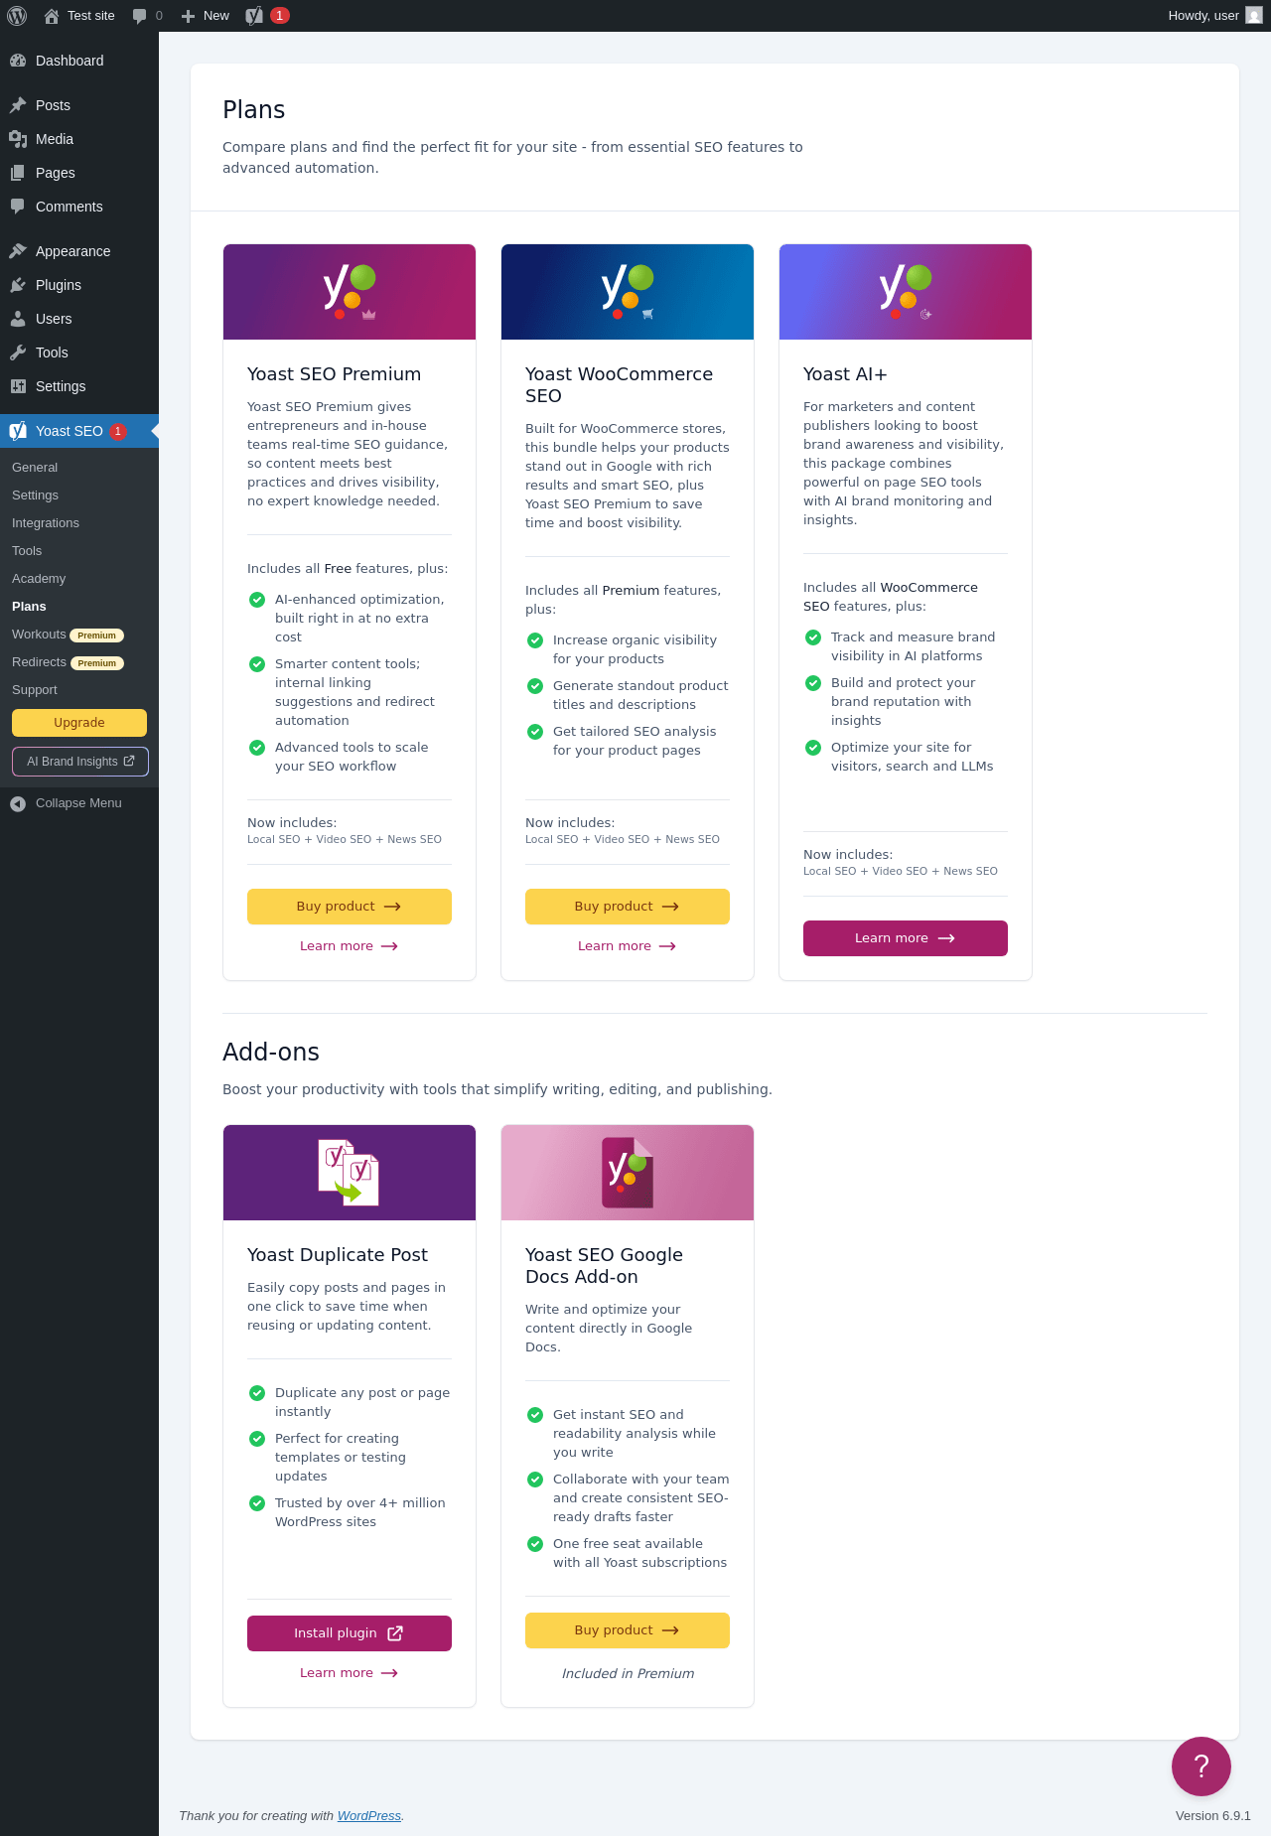The height and width of the screenshot is (1836, 1271).
Task: Click the Comments icon in sidebar
Action: pos(18,207)
